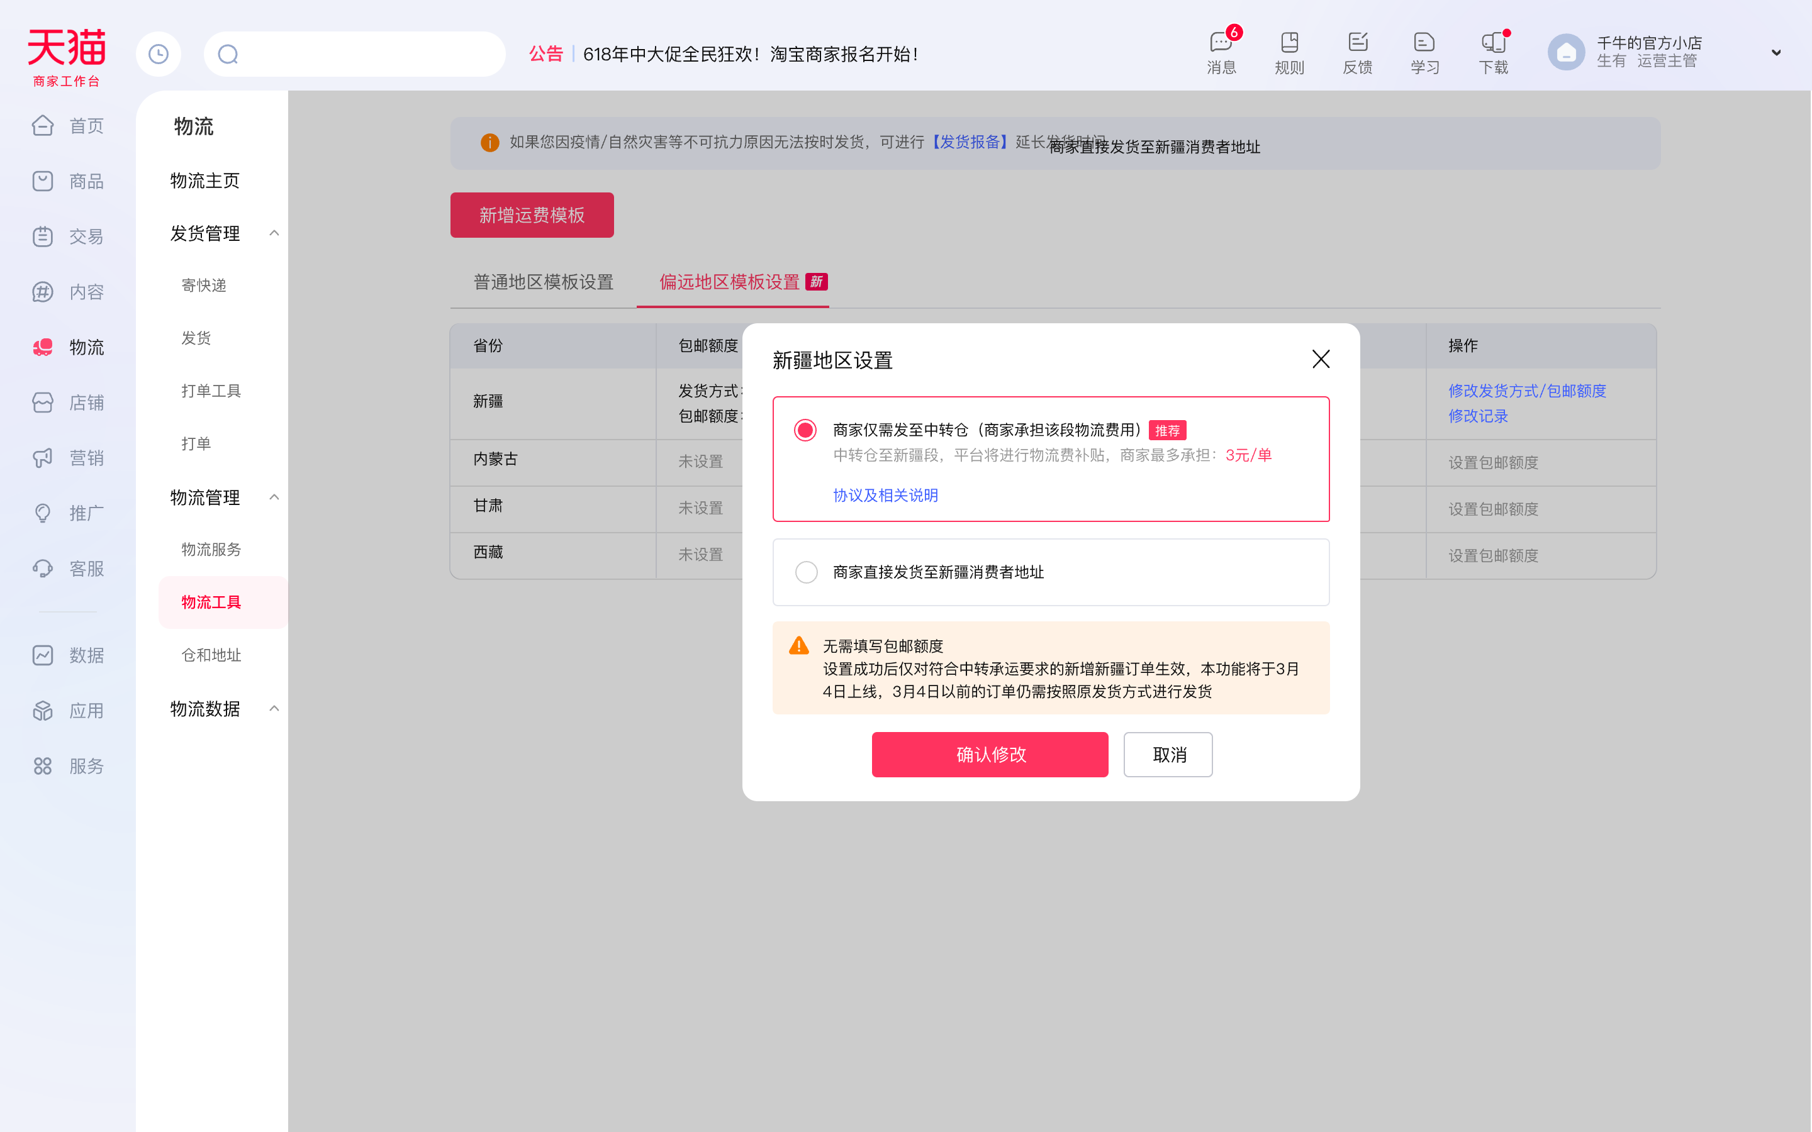Open 物流 in the sidebar

coord(67,347)
